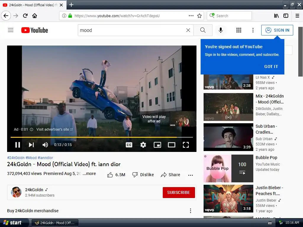Open the YouTube guide hamburger menu
Viewport: 303px width, 227px height.
[11, 30]
